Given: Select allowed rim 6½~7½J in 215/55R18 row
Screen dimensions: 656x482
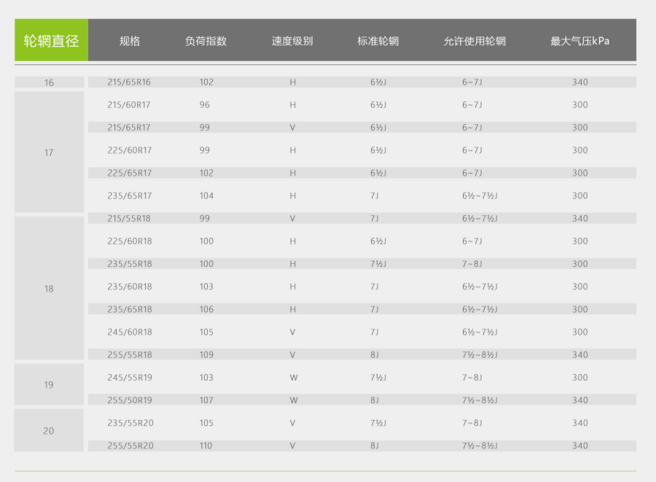Looking at the screenshot, I should (x=480, y=219).
